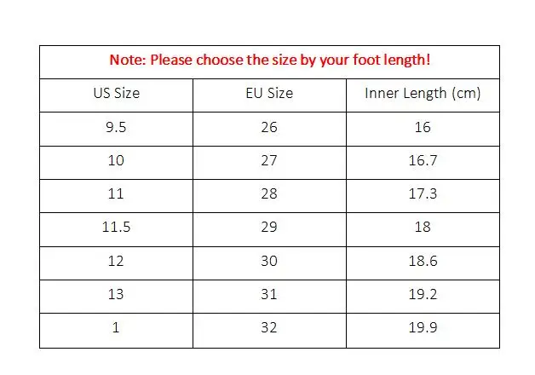Select the inner length 18.6 cell
This screenshot has width=535, height=375.
(x=423, y=261)
